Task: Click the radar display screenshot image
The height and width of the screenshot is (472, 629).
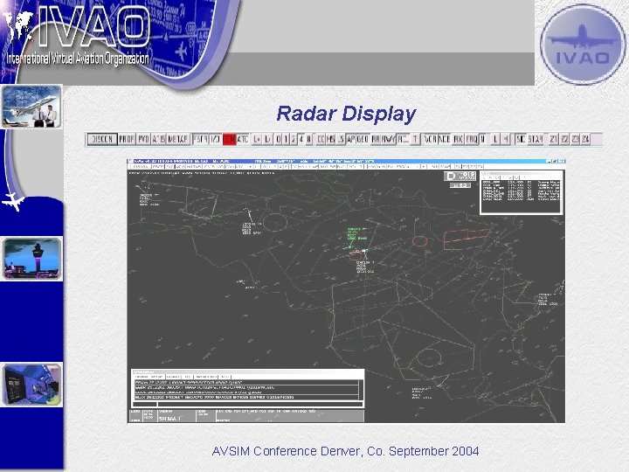Action: point(346,291)
